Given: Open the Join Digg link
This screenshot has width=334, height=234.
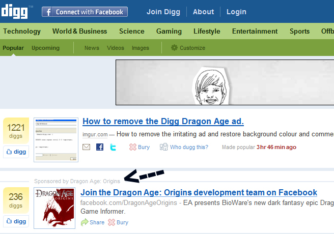Looking at the screenshot, I should pyautogui.click(x=163, y=12).
